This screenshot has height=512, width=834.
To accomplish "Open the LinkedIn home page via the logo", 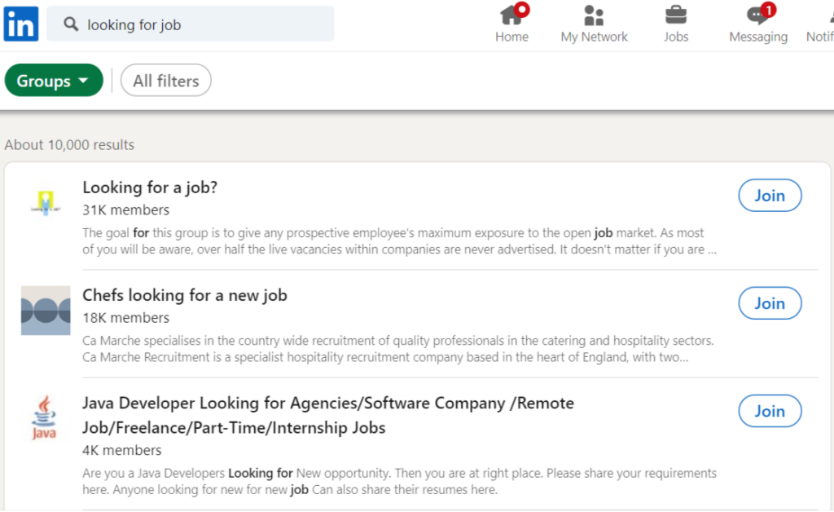I will pos(20,24).
